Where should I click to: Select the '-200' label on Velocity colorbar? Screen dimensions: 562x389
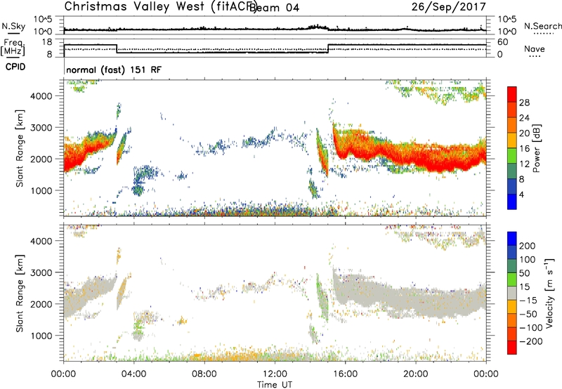click(531, 341)
